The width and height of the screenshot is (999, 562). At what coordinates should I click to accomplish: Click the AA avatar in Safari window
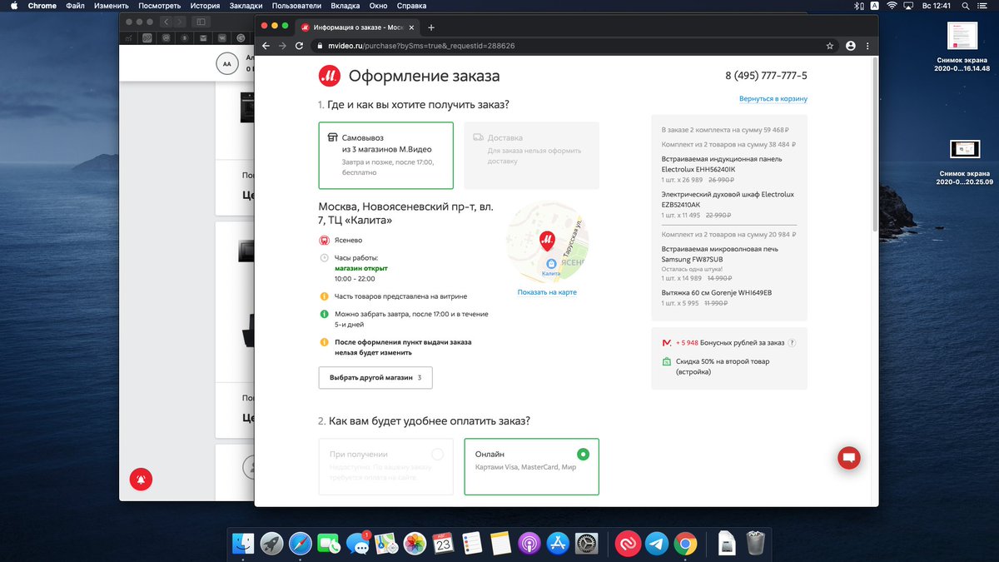pyautogui.click(x=226, y=63)
